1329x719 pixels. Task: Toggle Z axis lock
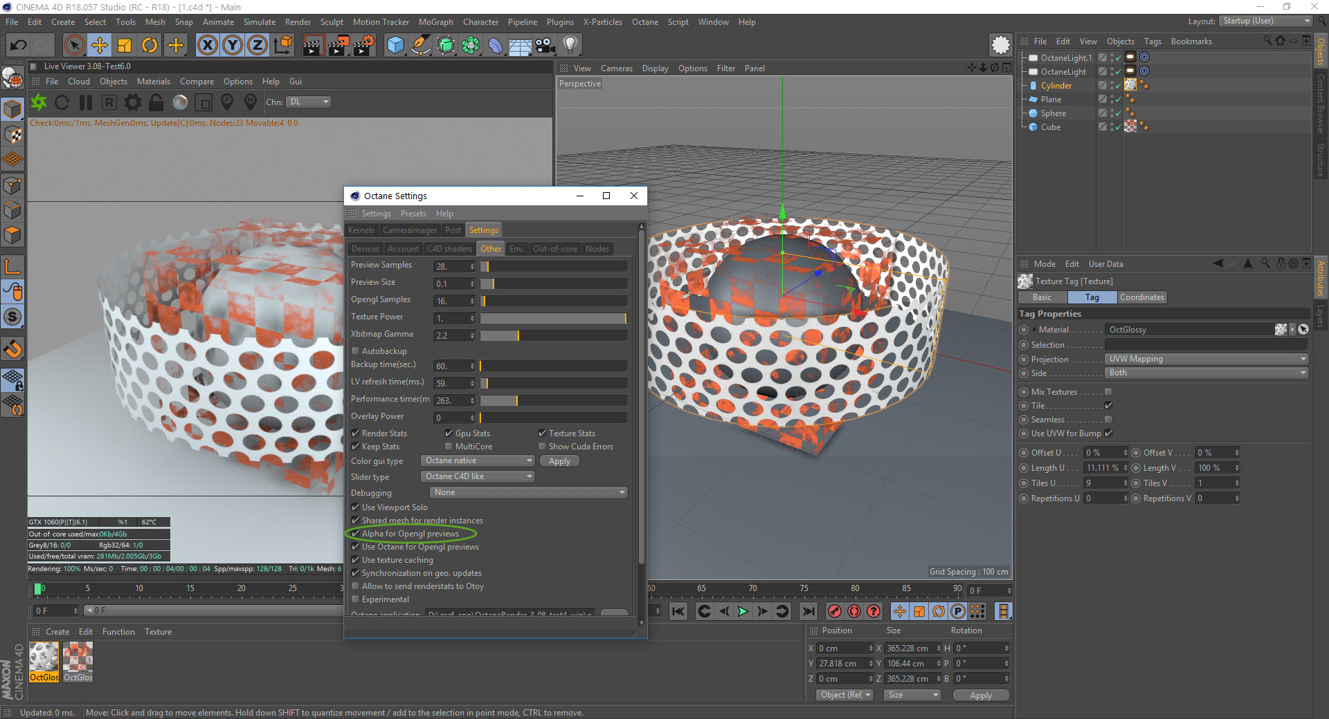tap(257, 46)
